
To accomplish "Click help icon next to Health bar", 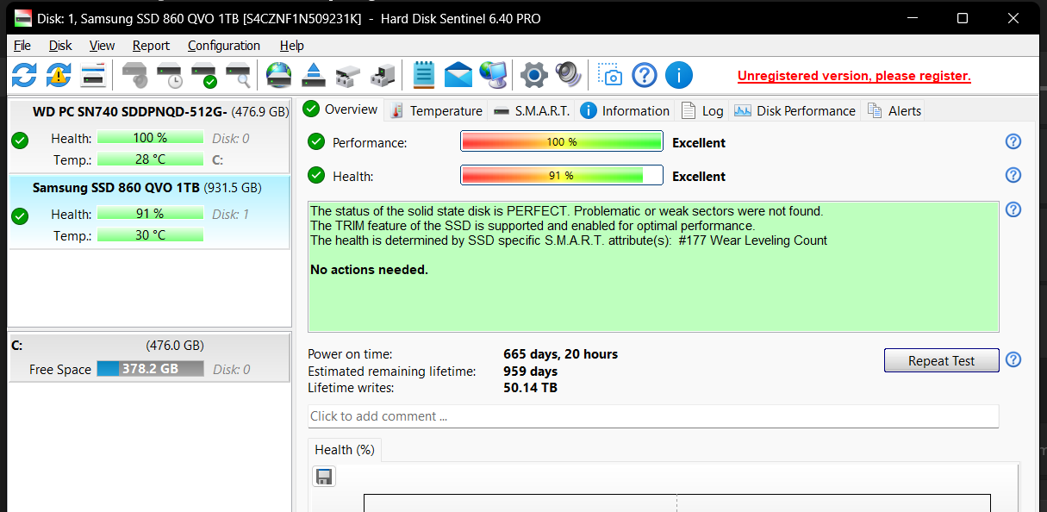I will pyautogui.click(x=1013, y=175).
